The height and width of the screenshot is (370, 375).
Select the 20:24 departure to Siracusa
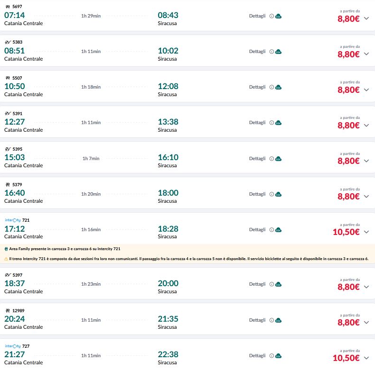(15, 319)
